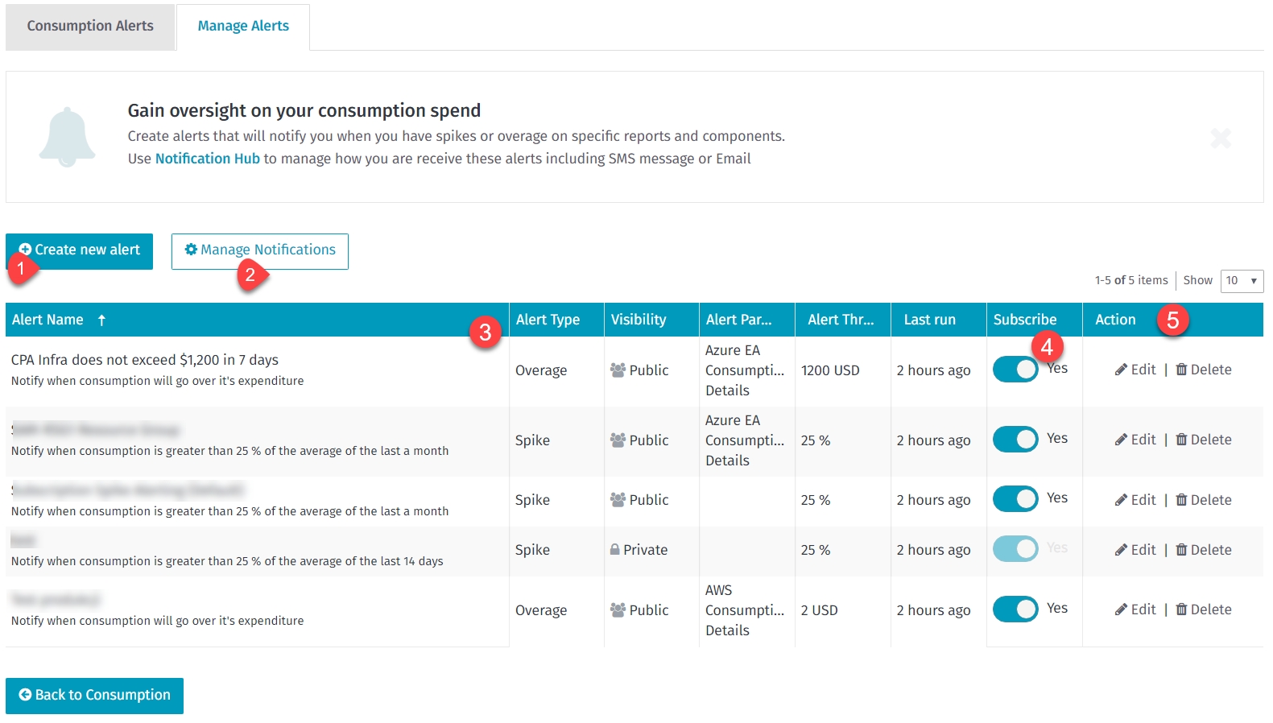Switch to the Consumption Alerts tab

coord(90,26)
